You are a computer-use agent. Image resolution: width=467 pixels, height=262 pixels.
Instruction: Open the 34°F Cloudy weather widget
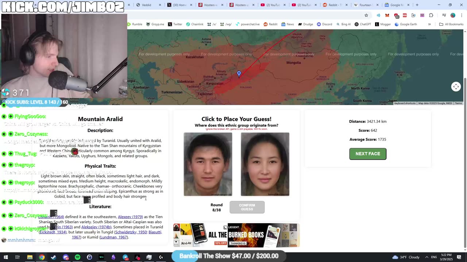(406, 257)
